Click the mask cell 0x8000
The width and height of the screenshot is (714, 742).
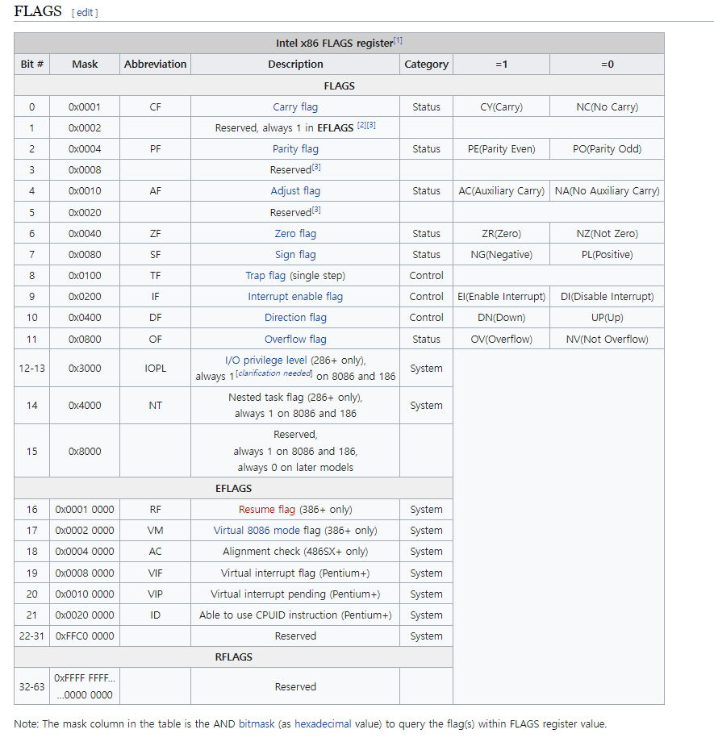coord(85,451)
